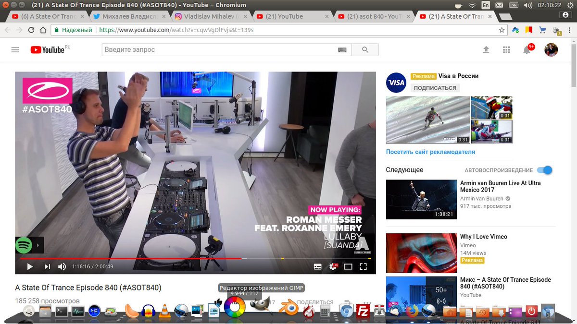Viewport: 577px width, 324px height.
Task: Play the video with the play button
Action: [30, 266]
